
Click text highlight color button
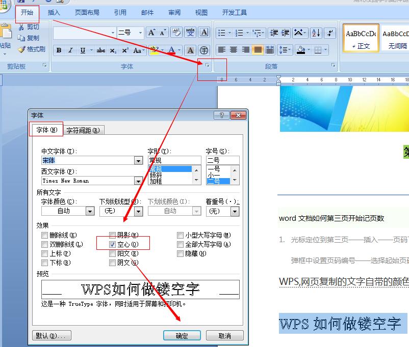coord(154,50)
